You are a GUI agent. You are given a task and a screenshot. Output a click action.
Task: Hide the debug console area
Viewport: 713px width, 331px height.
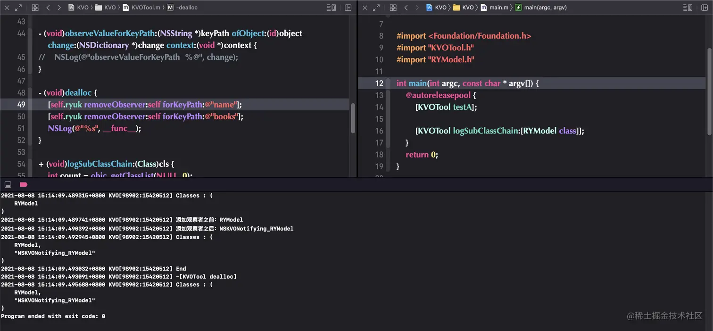8,185
